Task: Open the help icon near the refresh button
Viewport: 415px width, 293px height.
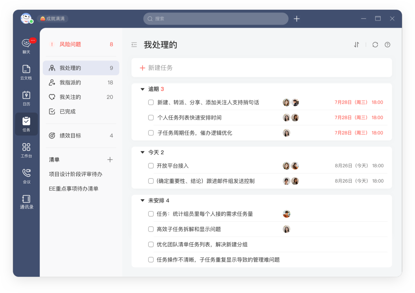Action: click(387, 45)
